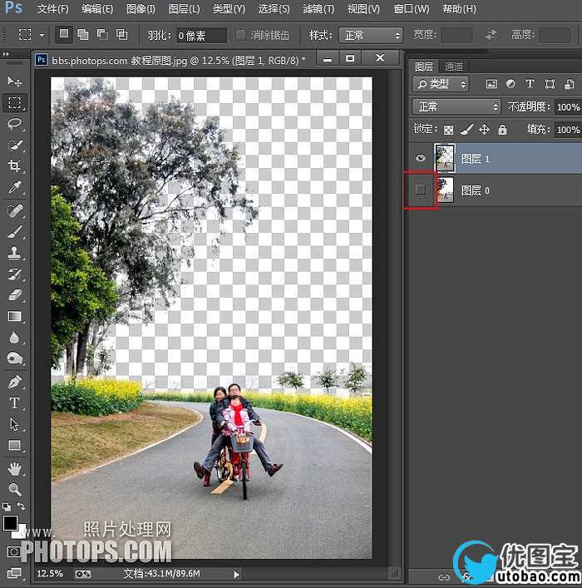582x588 pixels.
Task: Reset default foreground and background colors
Action: pos(7,506)
